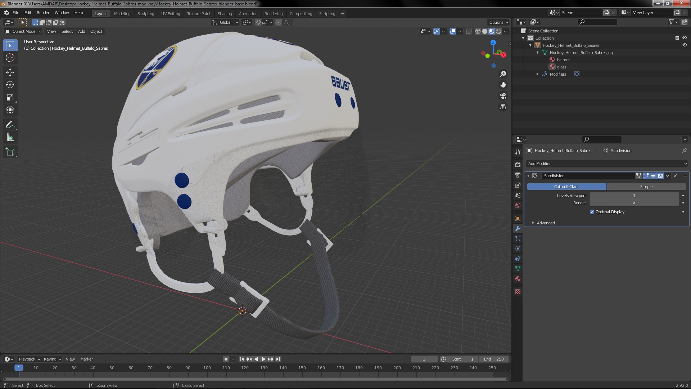Select the Cursor tool

10,58
